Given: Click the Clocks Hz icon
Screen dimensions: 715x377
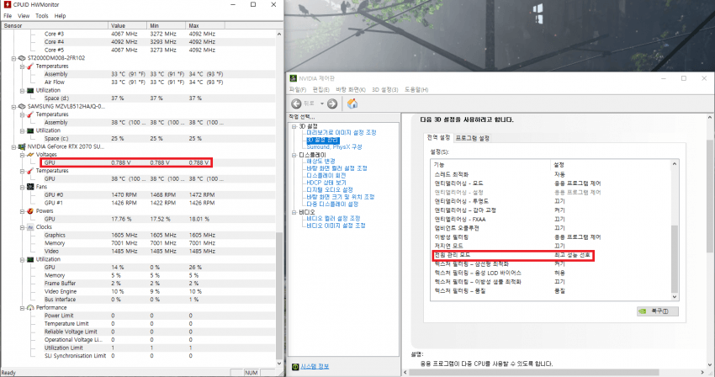Looking at the screenshot, I should click(30, 227).
